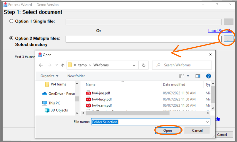237x142 pixels.
Task: Click Cancel button in Open dialog
Action: tap(197, 130)
